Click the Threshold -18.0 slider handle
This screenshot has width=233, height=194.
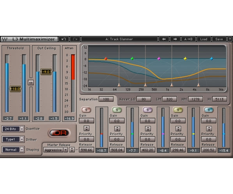[15, 89]
